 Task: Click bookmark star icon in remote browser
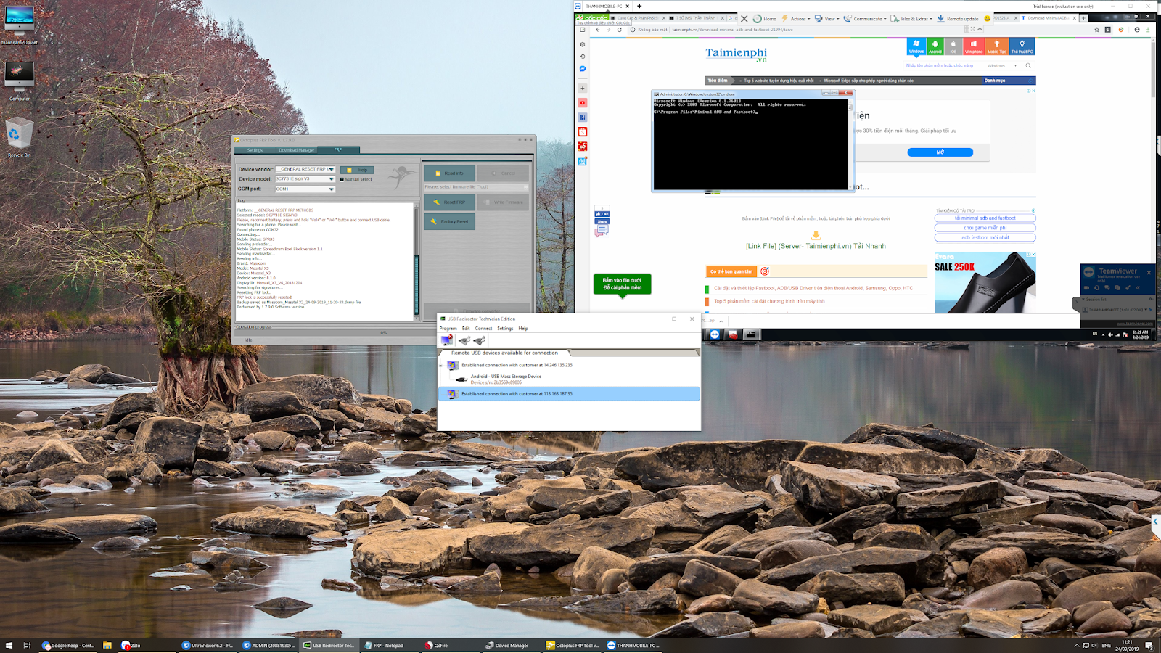(1096, 30)
